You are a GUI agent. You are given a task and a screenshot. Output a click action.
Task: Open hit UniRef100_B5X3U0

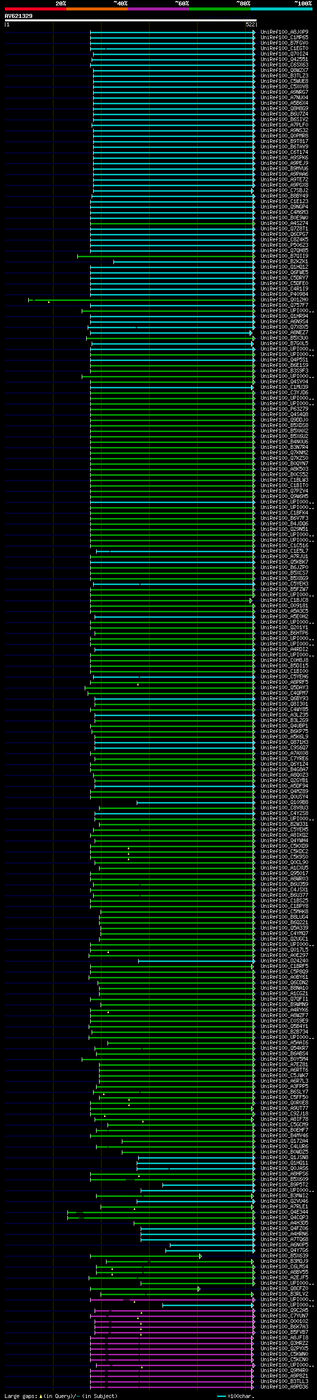(284, 338)
